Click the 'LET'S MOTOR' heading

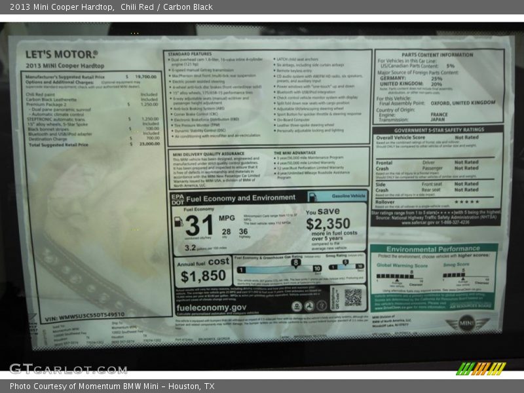[x=62, y=54]
